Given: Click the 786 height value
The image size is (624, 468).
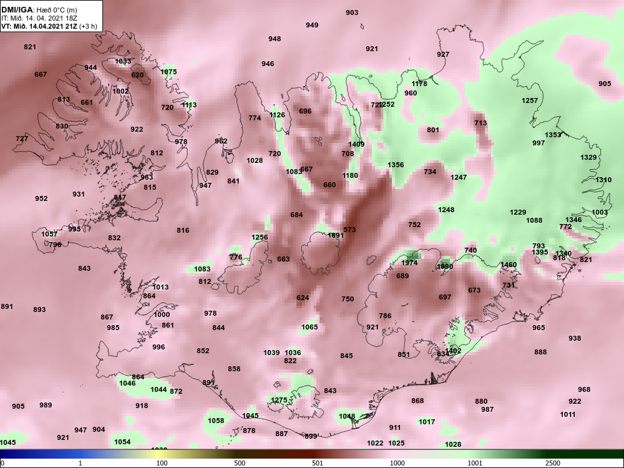Looking at the screenshot, I should pos(385,316).
